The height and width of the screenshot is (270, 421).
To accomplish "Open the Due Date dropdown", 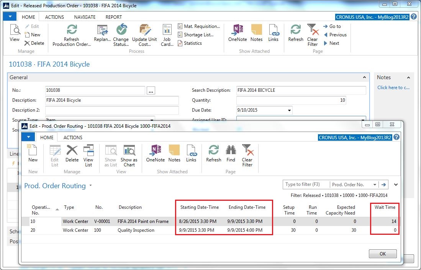I will coord(289,110).
